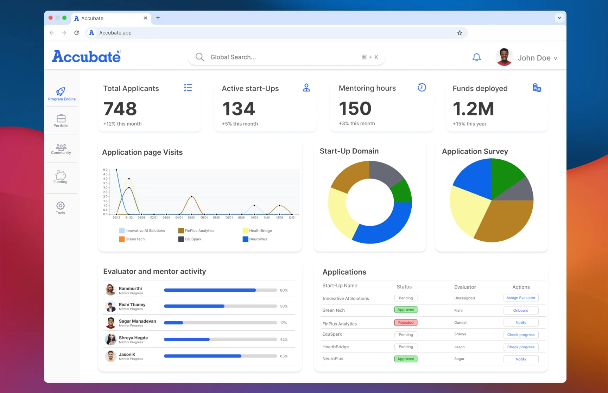Toggle the NeuroPlus legend entry

(255, 239)
